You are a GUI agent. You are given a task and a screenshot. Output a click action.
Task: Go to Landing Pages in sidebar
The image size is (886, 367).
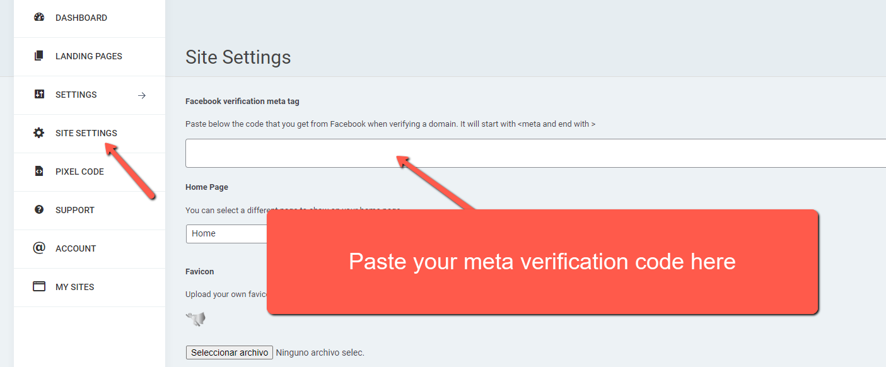click(x=89, y=56)
